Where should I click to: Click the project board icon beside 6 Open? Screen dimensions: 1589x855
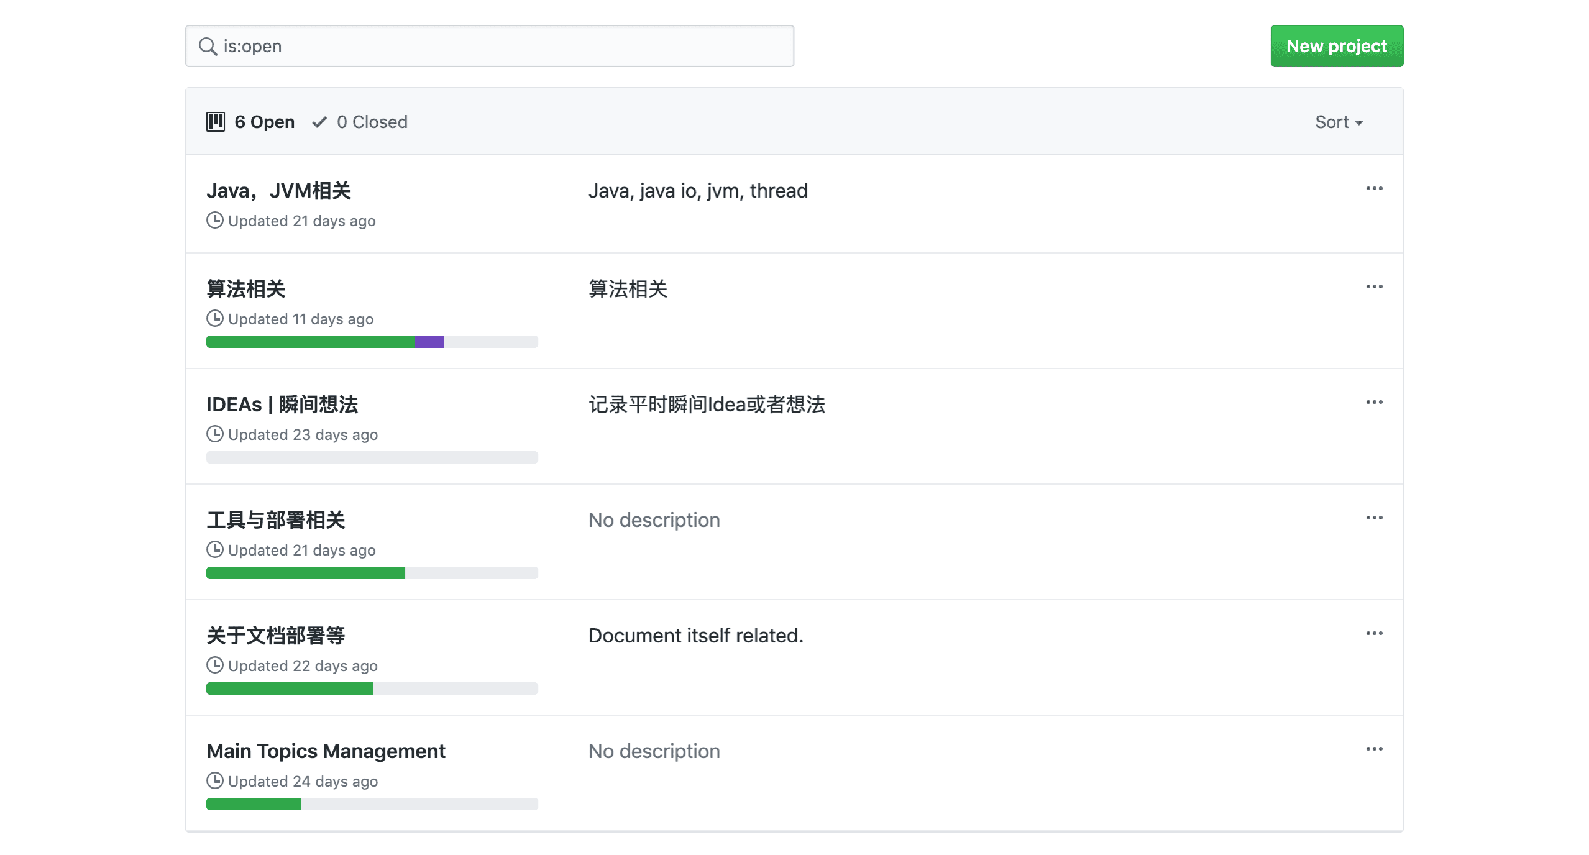pos(216,122)
